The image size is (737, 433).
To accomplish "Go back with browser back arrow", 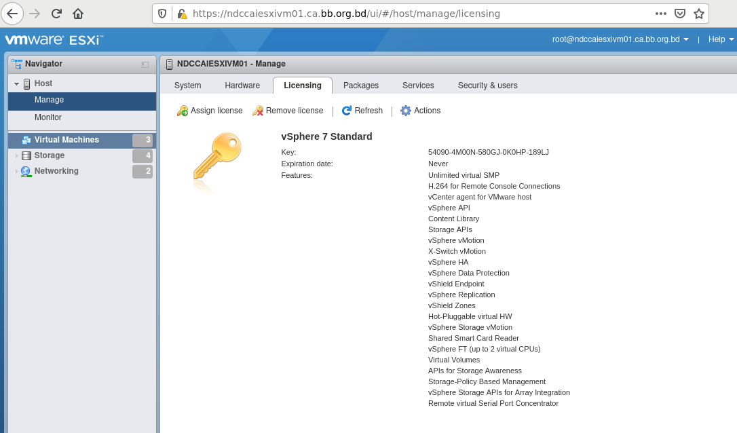I will 12,13.
